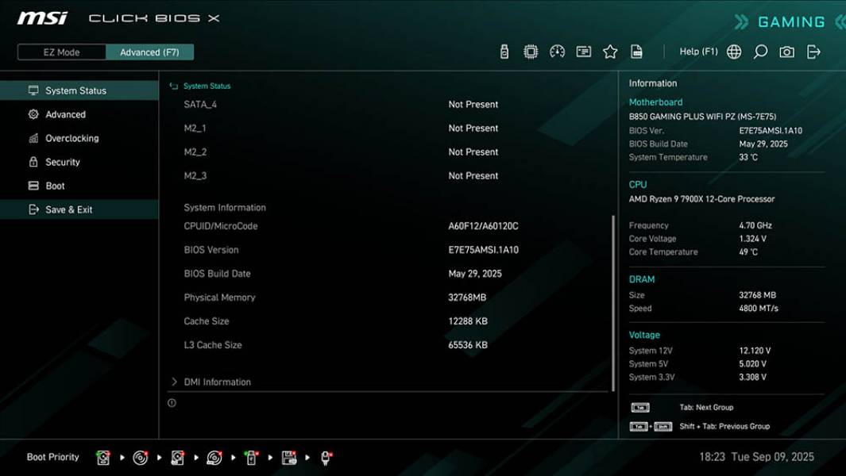Select the language globe icon
The width and height of the screenshot is (846, 476).
(734, 51)
